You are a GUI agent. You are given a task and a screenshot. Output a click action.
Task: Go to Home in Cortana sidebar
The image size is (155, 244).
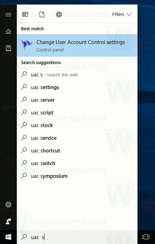[x=8, y=31]
